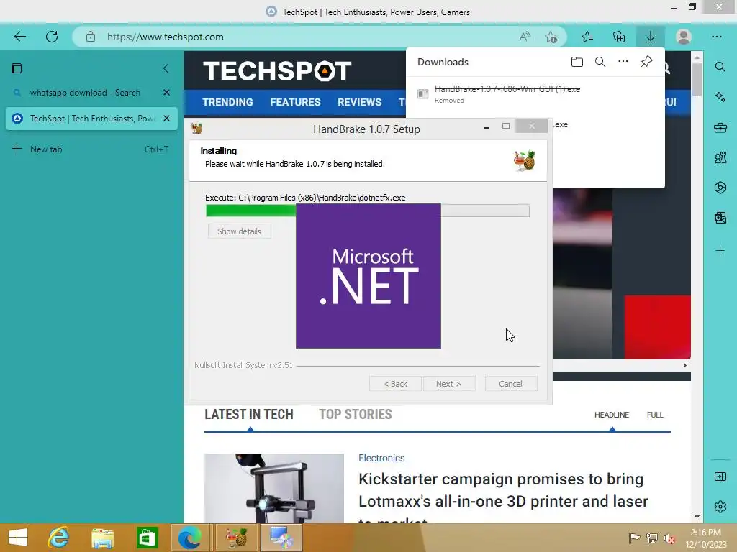737x552 pixels.
Task: Collapse the vertical tabs pane
Action: [166, 68]
